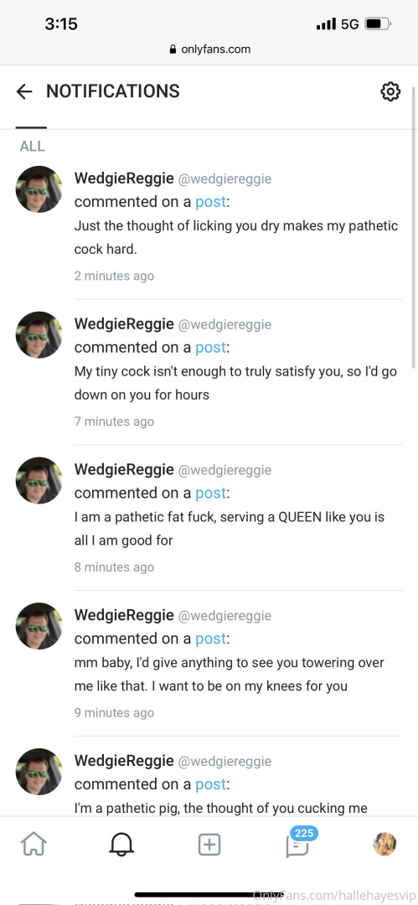Tap the lock icon beside onlyfans.com
Screen dimensions: 418x905
[173, 49]
